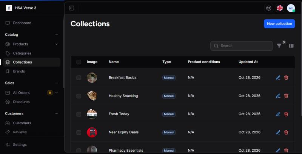Go to Brands in sidebar
The image size is (302, 154).
tap(32, 71)
